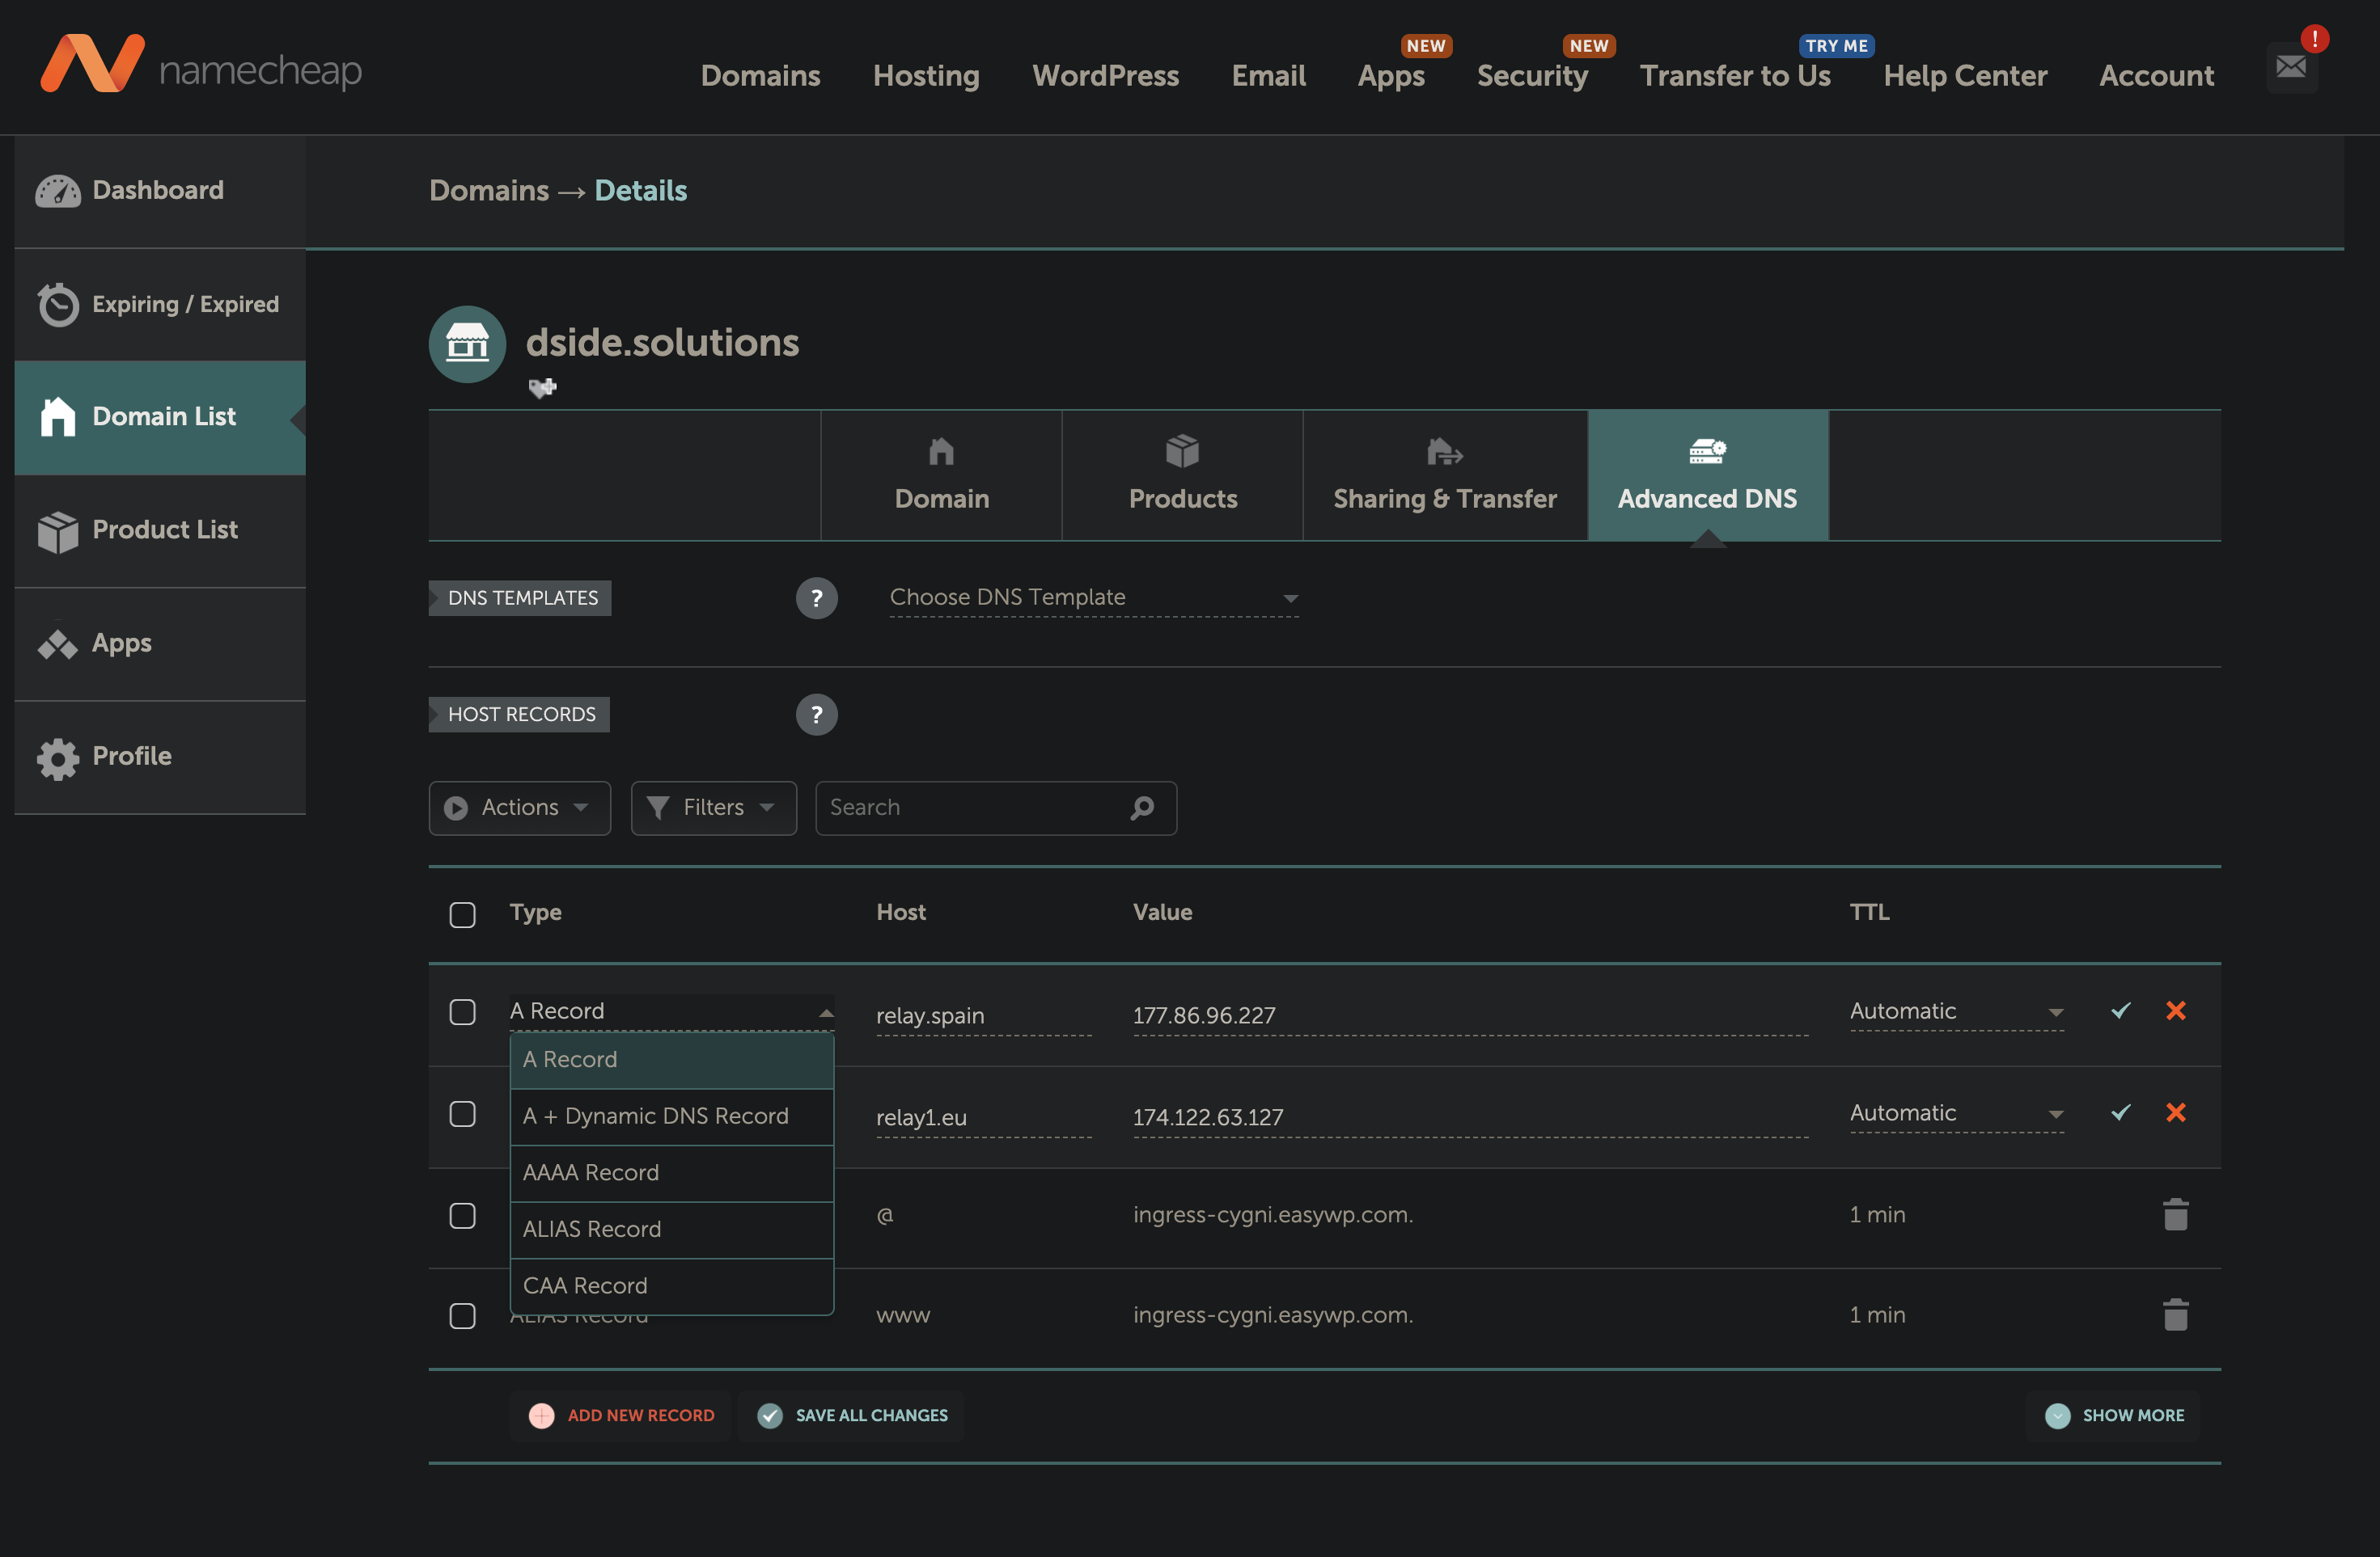
Task: Edit the 177.86.96.227 value field
Action: click(1470, 1015)
